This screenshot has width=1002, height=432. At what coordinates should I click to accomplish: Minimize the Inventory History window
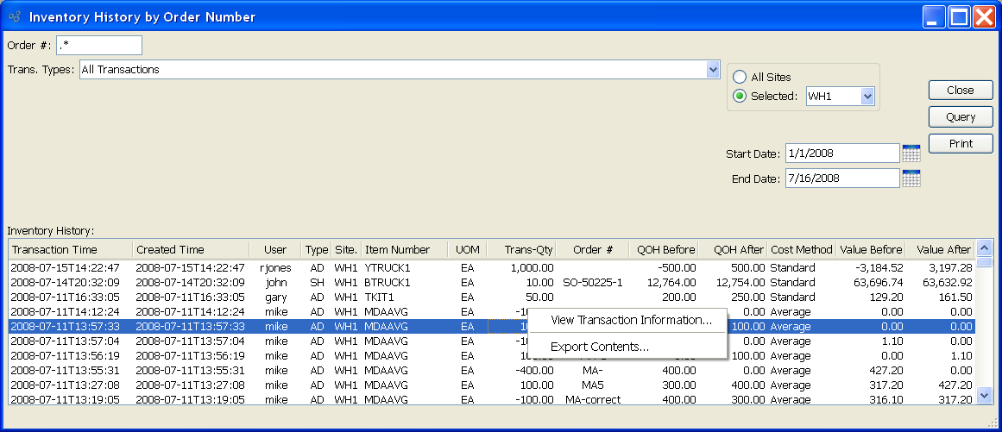tap(934, 17)
